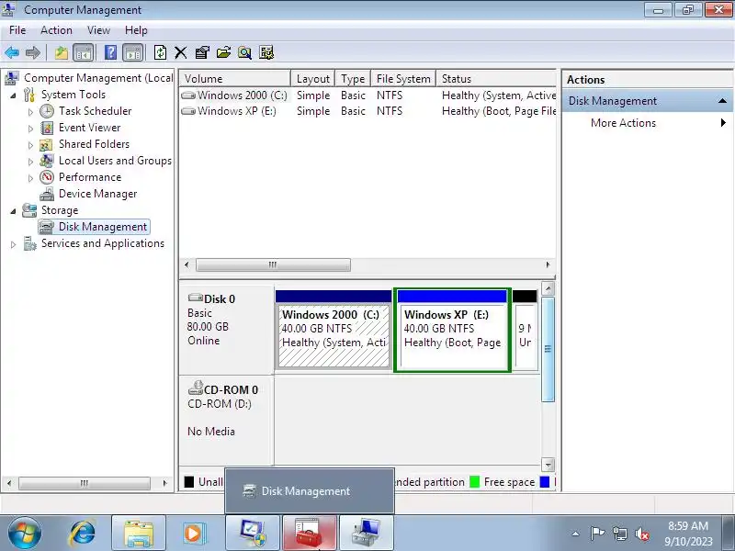Viewport: 735px width, 551px height.
Task: Open the Action Center flag tray icon
Action: [x=597, y=534]
